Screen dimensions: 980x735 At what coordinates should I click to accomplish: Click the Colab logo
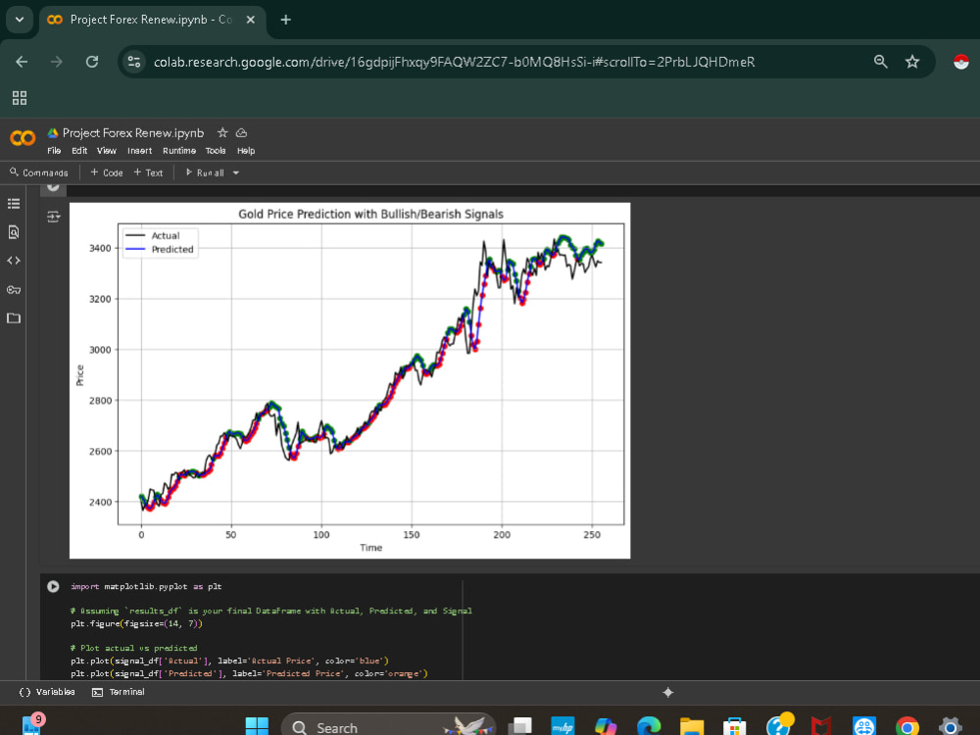[x=23, y=137]
